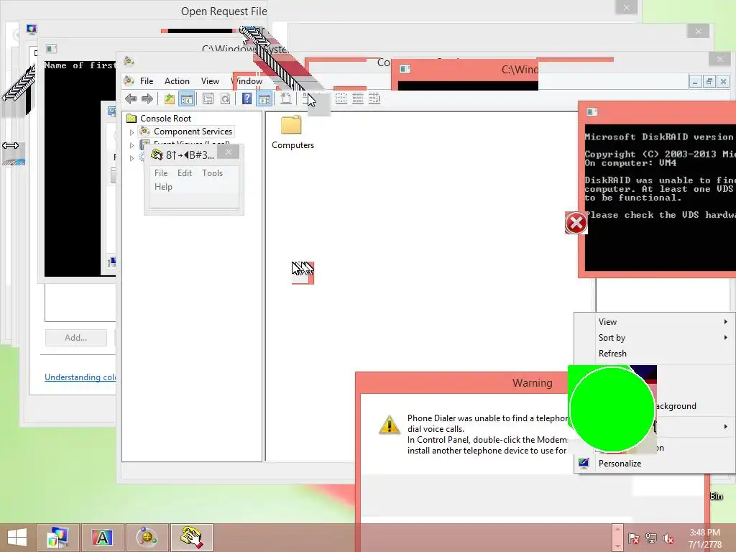Viewport: 736px width, 552px height.
Task: Open the Action menu
Action: tap(177, 80)
